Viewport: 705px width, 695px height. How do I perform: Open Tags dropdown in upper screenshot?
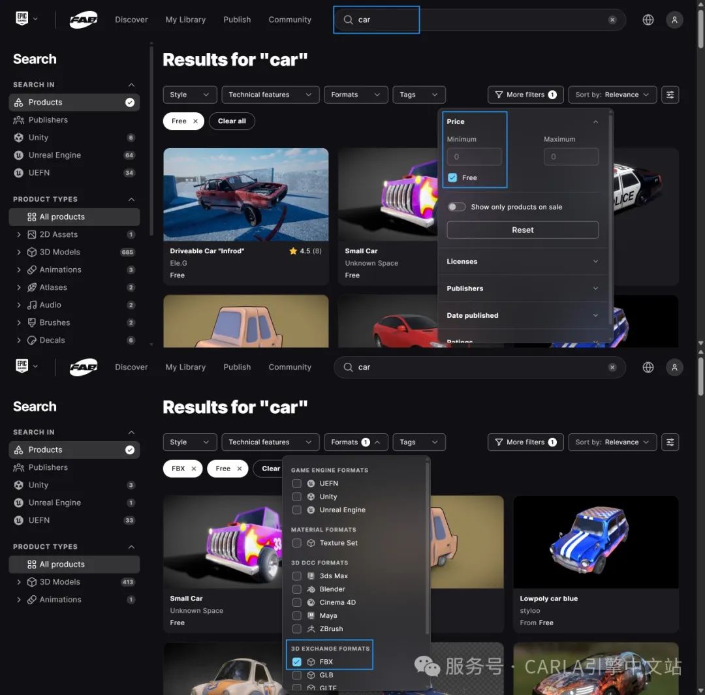(x=418, y=95)
